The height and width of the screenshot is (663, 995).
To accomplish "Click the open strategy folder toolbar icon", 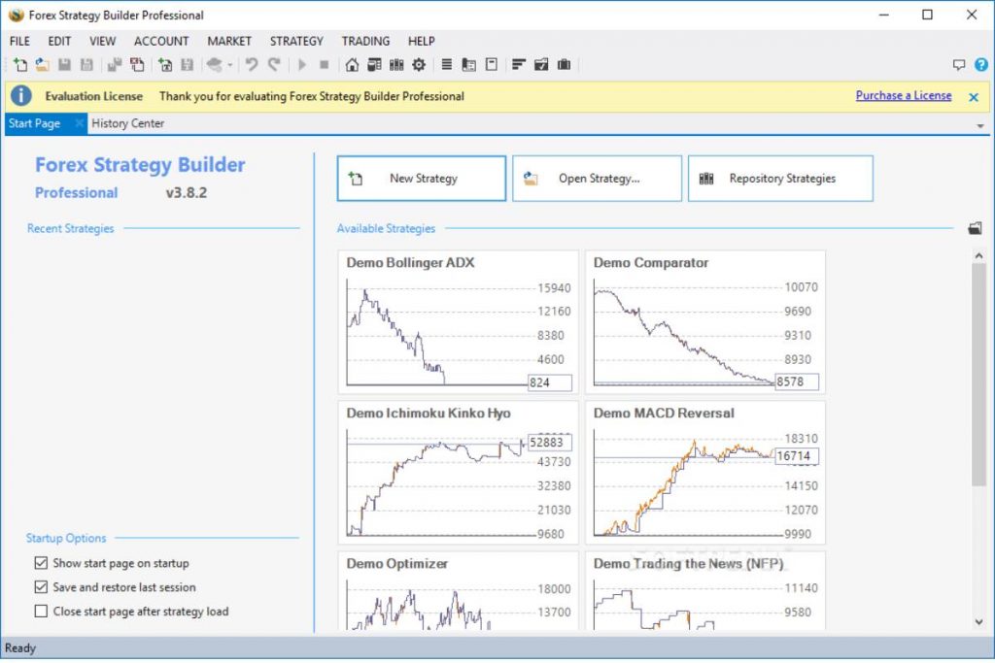I will 43,65.
